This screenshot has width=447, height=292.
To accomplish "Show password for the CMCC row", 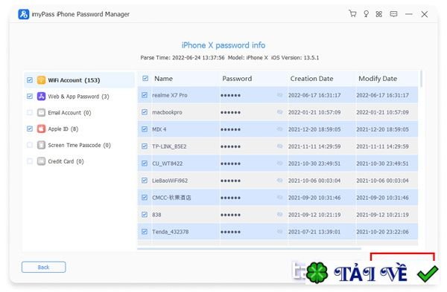I will tap(279, 198).
